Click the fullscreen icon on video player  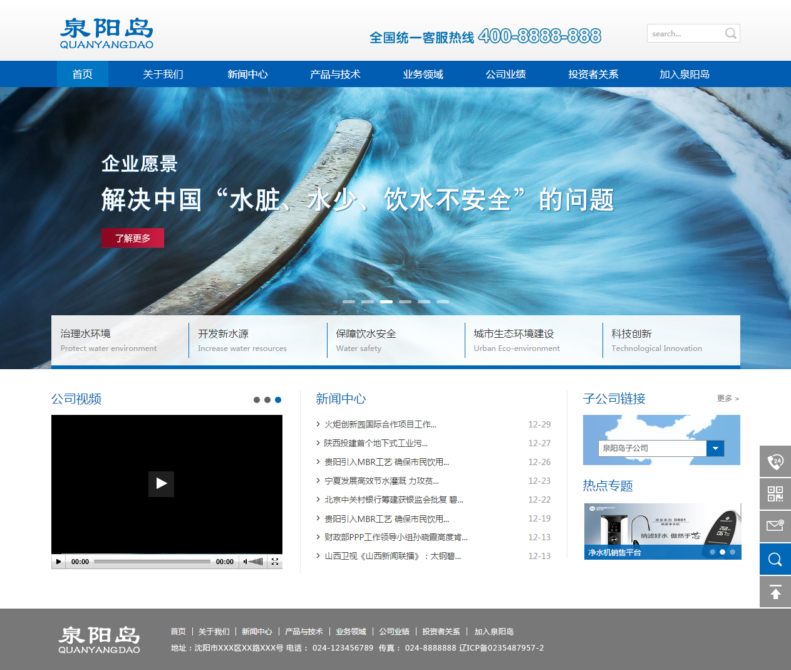pos(275,562)
